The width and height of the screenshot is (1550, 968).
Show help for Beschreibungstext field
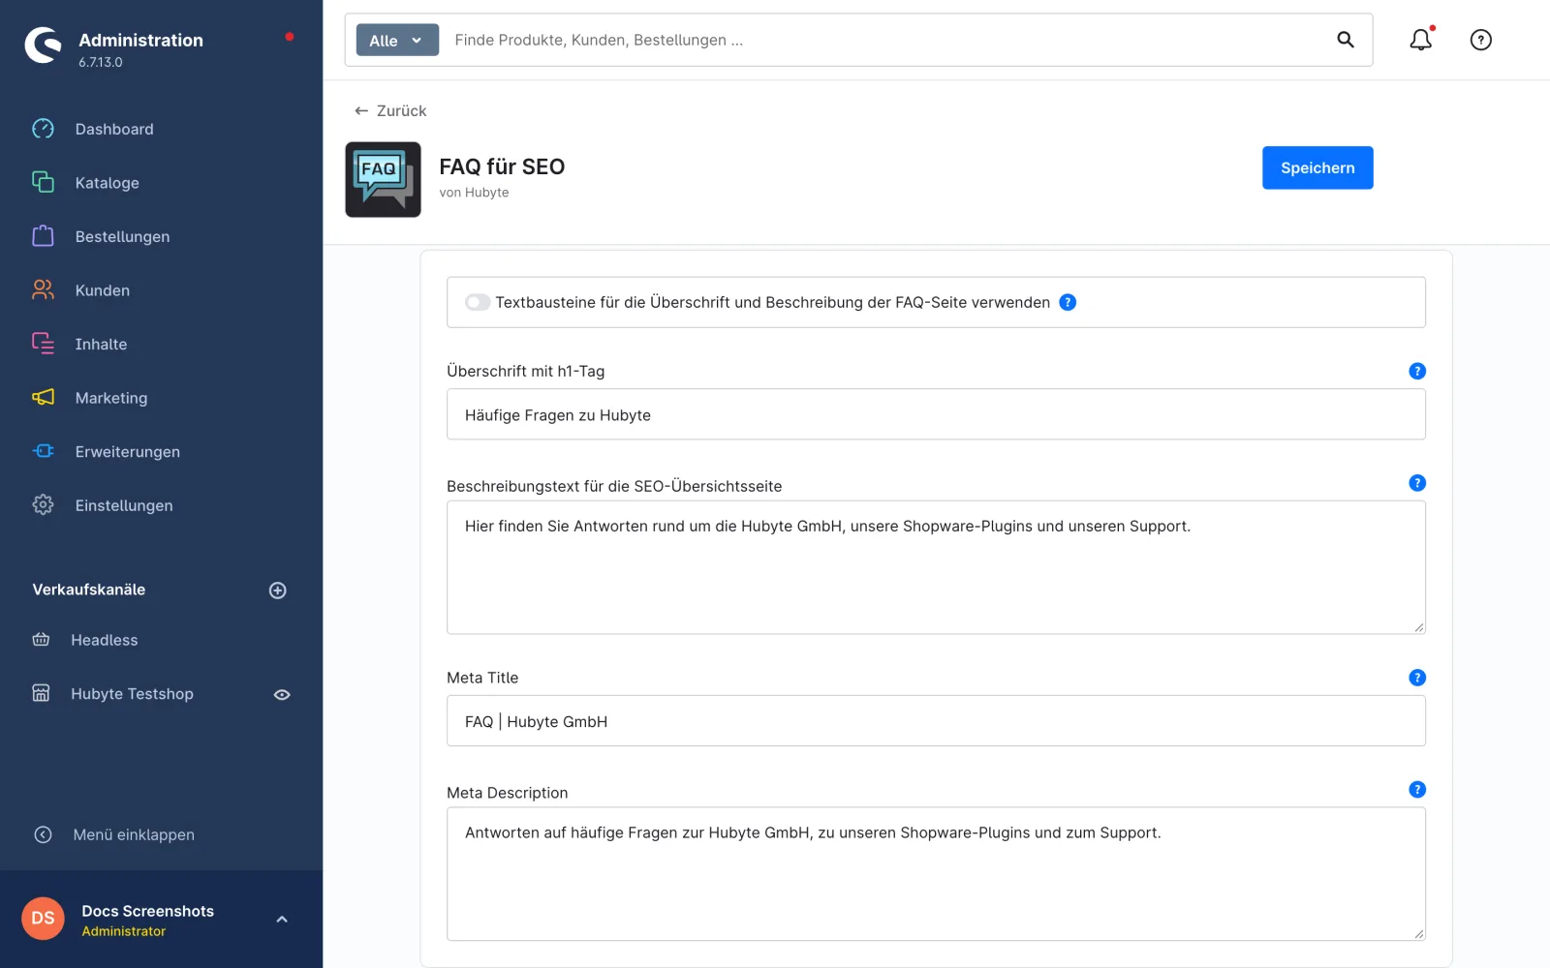1417,483
